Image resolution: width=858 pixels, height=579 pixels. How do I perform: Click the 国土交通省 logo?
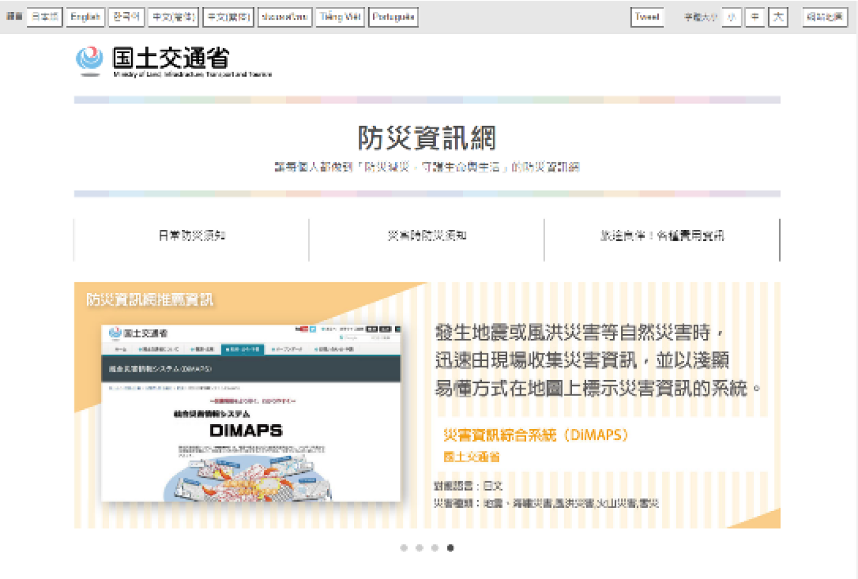[173, 61]
